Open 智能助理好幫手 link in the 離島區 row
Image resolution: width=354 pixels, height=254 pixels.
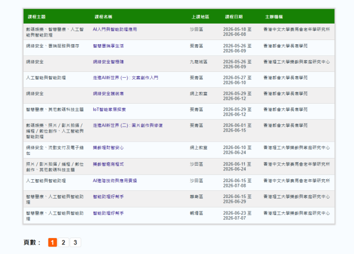pyautogui.click(x=108, y=197)
